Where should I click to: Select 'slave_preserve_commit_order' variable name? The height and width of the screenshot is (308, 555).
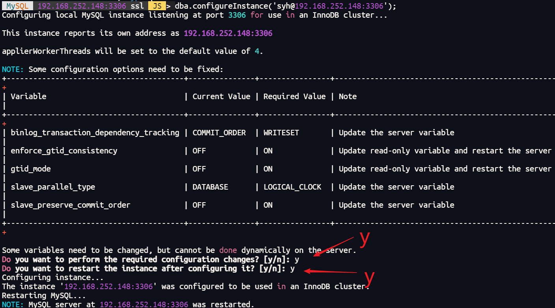tap(71, 205)
